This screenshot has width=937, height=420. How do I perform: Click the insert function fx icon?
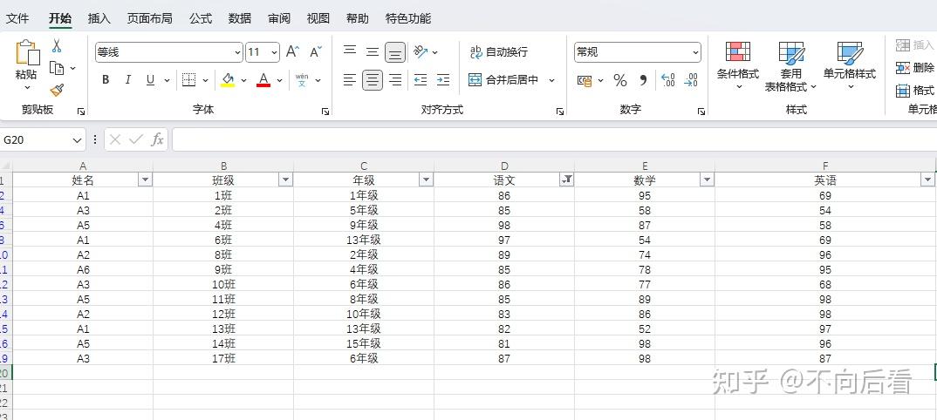point(157,139)
